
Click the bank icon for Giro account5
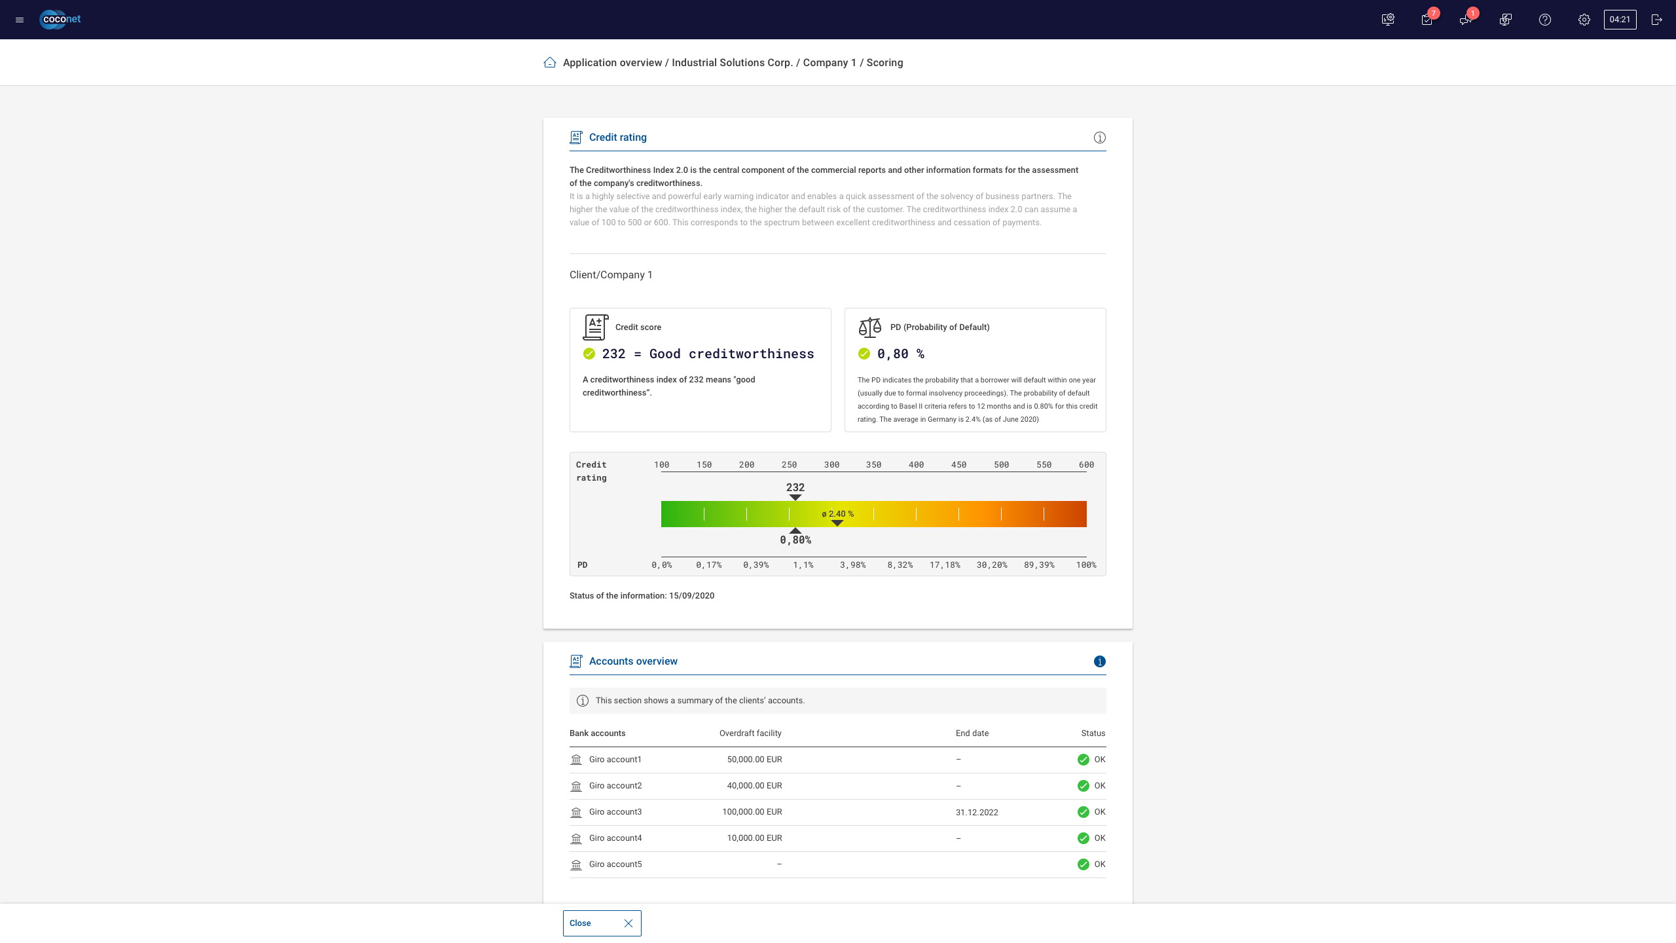576,864
